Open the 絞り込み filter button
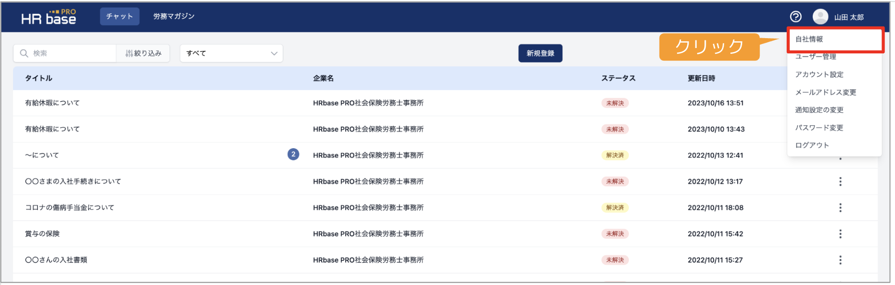 point(143,53)
